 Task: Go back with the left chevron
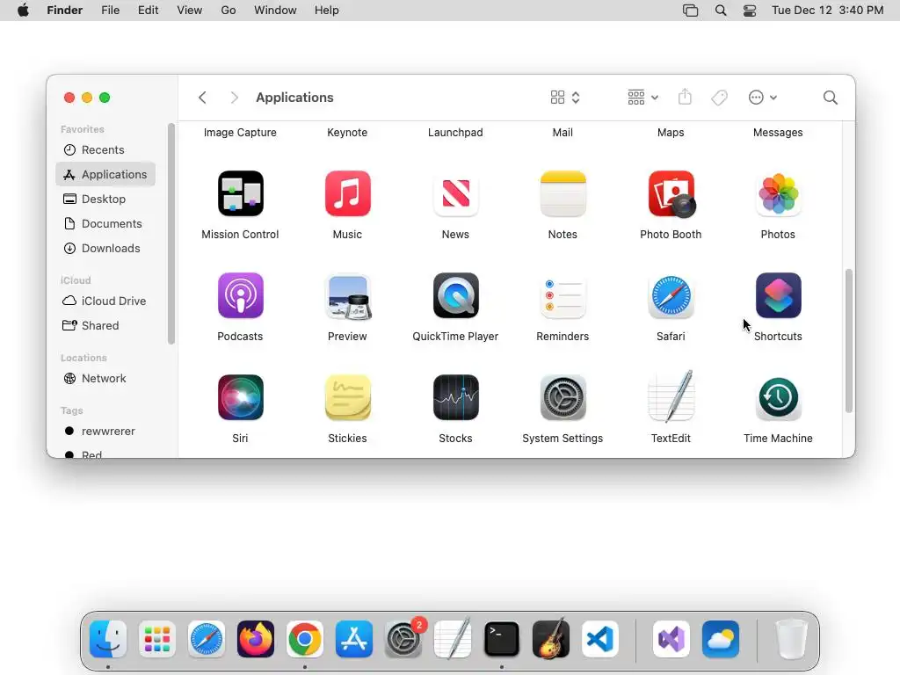coord(203,98)
